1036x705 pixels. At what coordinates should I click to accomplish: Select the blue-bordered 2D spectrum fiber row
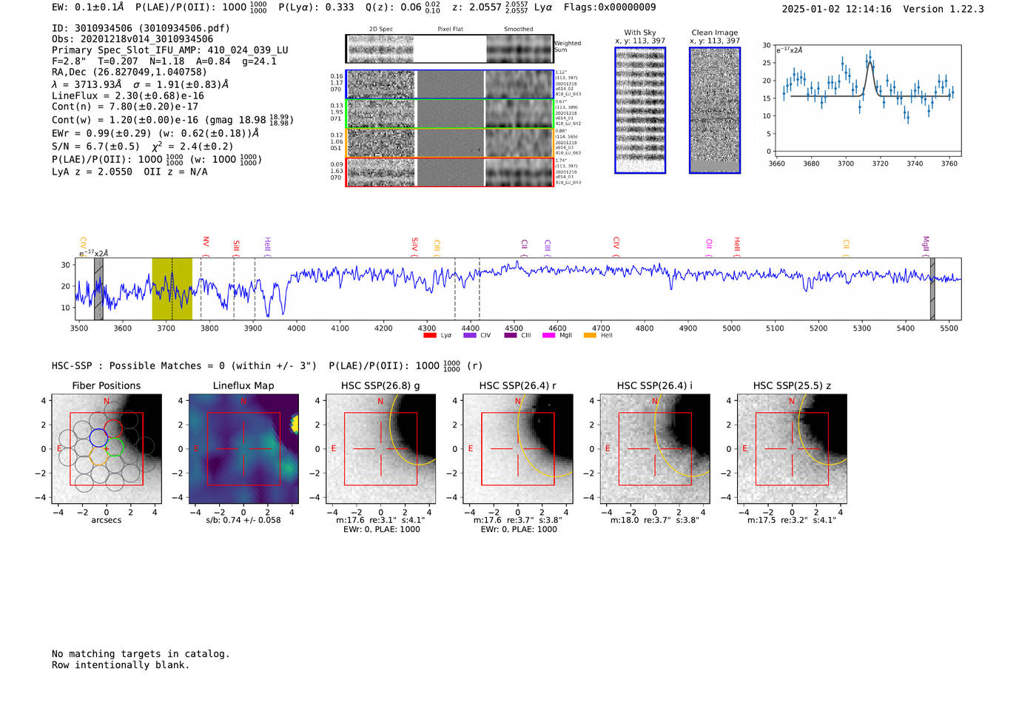[x=449, y=84]
